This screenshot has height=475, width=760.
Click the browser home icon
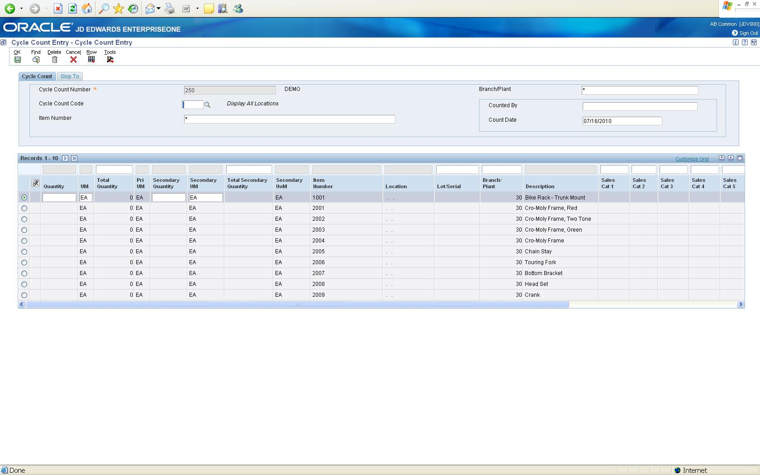[x=87, y=9]
